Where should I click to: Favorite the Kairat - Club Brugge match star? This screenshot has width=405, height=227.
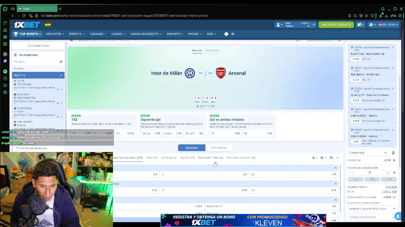pos(58,90)
